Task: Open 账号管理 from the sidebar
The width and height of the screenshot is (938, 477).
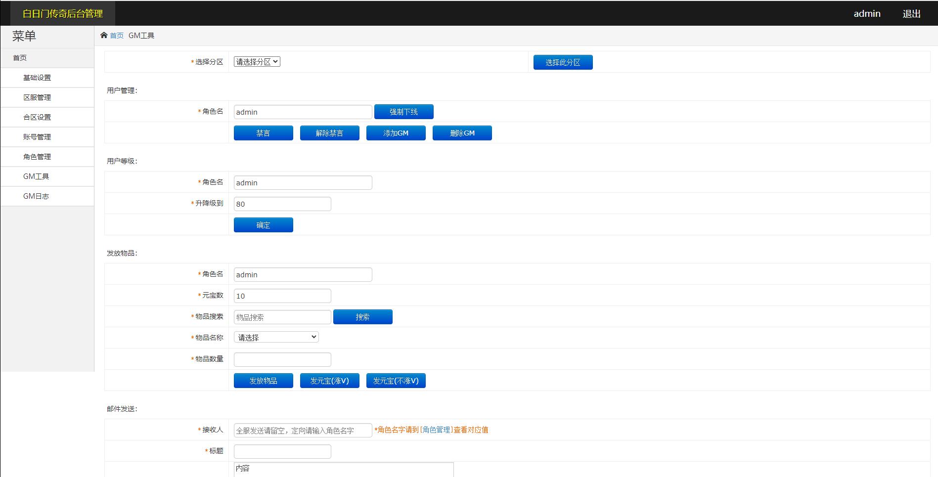Action: (x=36, y=137)
